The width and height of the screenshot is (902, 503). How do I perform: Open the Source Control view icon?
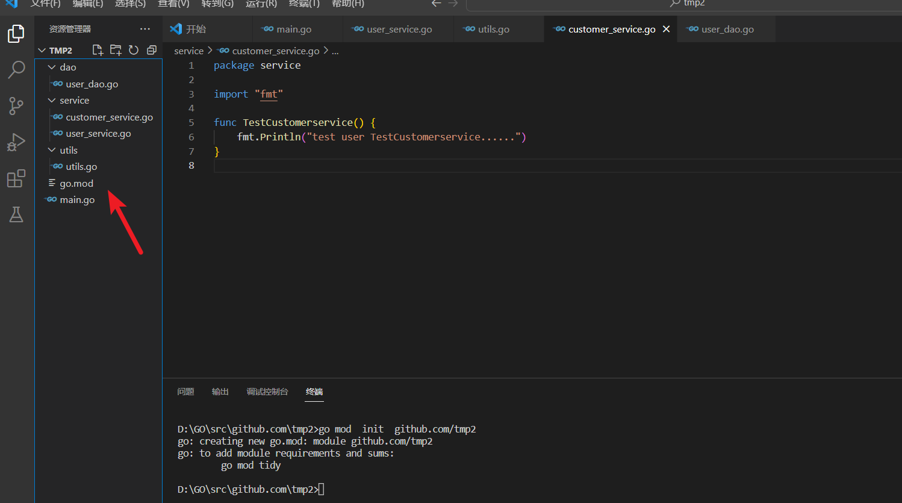pos(16,106)
